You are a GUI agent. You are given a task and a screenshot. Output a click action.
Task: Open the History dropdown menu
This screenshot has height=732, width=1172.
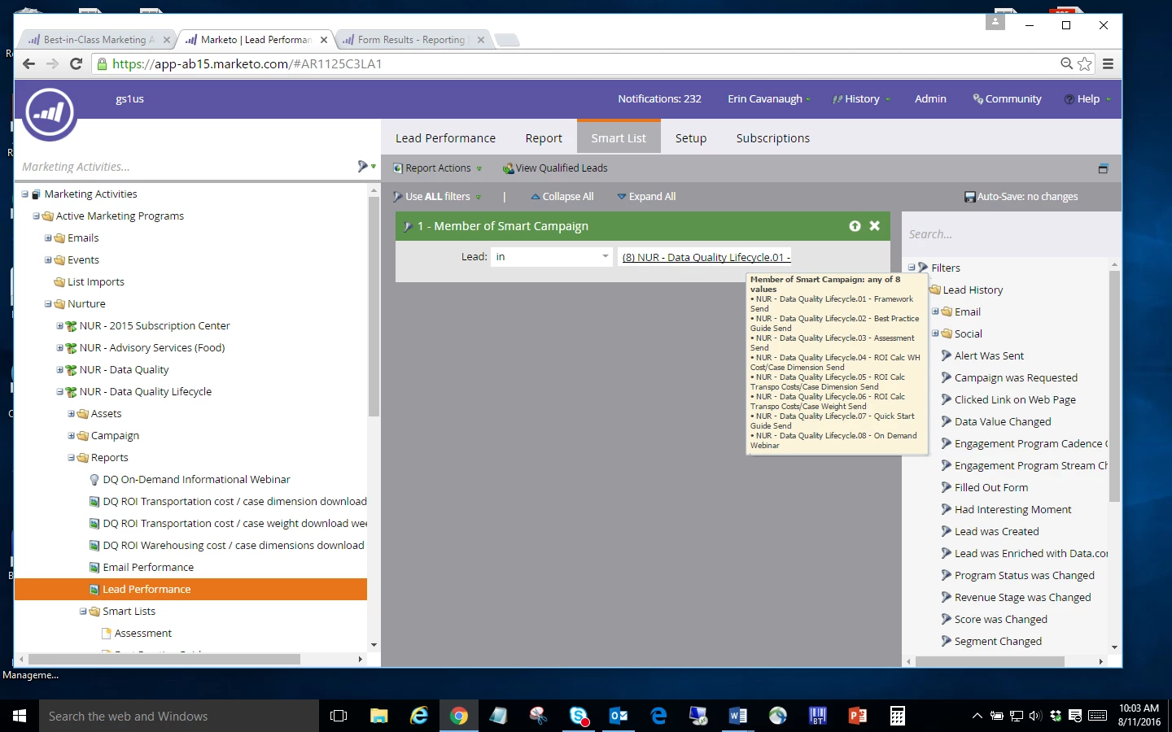[x=861, y=99]
